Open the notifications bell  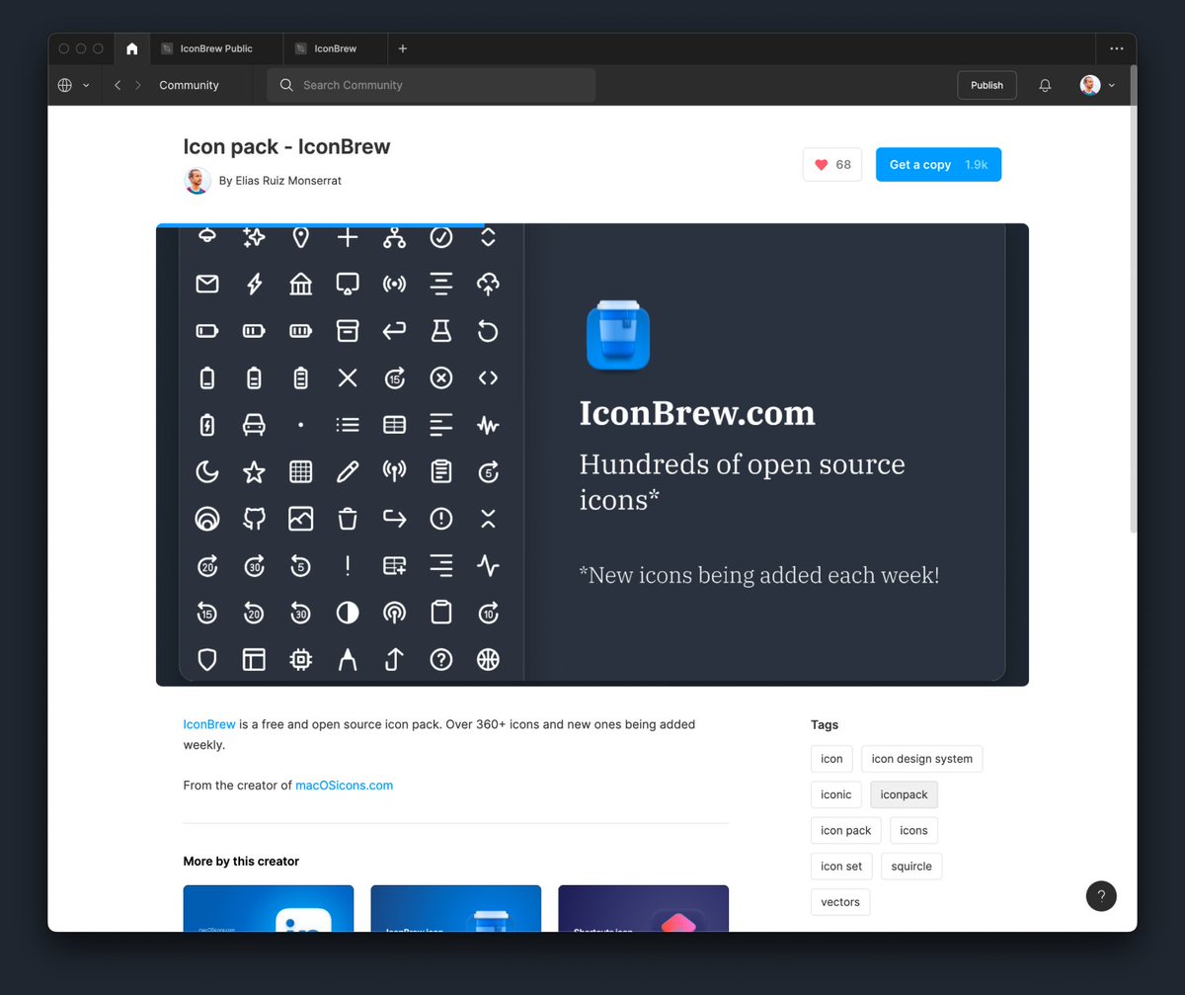[x=1045, y=85]
